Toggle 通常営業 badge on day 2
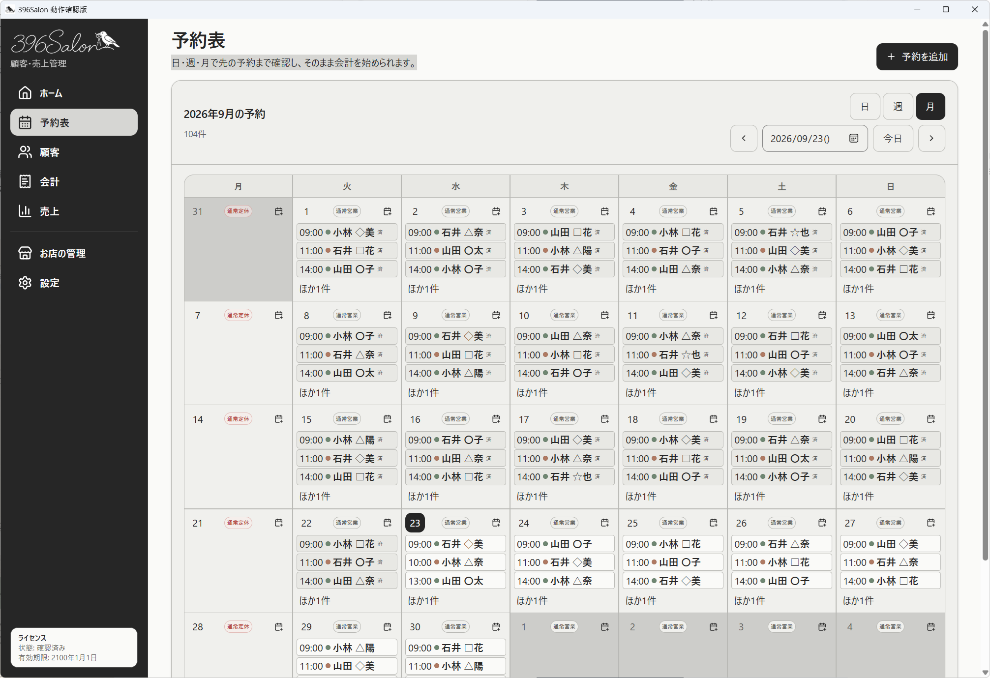Screen dimensions: 990x678 tap(455, 211)
